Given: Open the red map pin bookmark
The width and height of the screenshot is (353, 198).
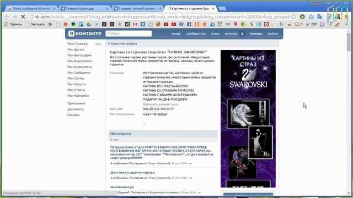Looking at the screenshot, I should pos(236,24).
